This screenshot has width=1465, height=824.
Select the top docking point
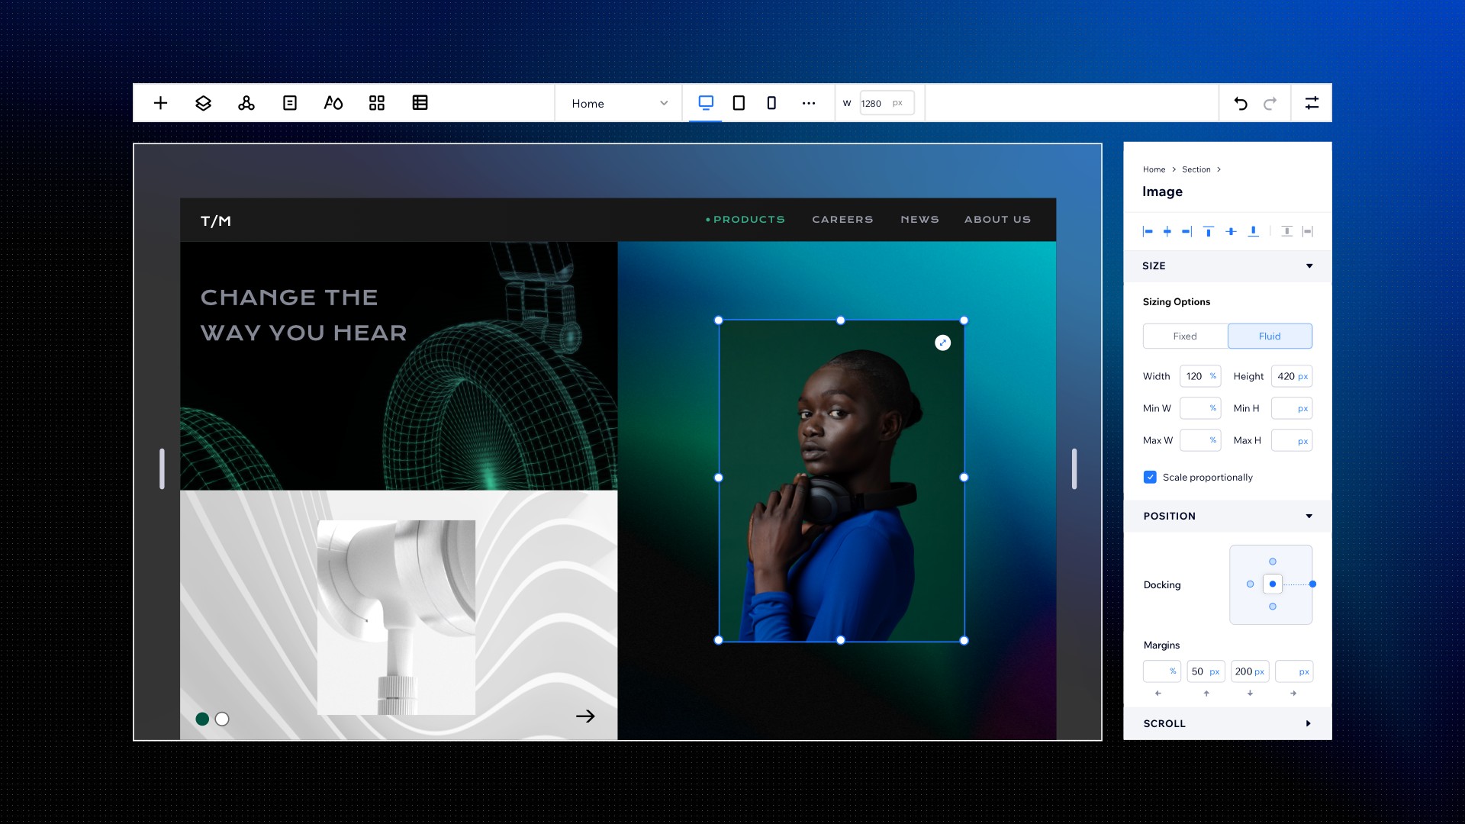pyautogui.click(x=1271, y=562)
